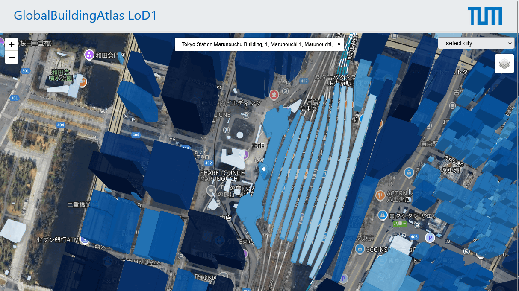The image size is (519, 291).
Task: Click the 3COINS shopping bag icon
Action: (x=360, y=248)
